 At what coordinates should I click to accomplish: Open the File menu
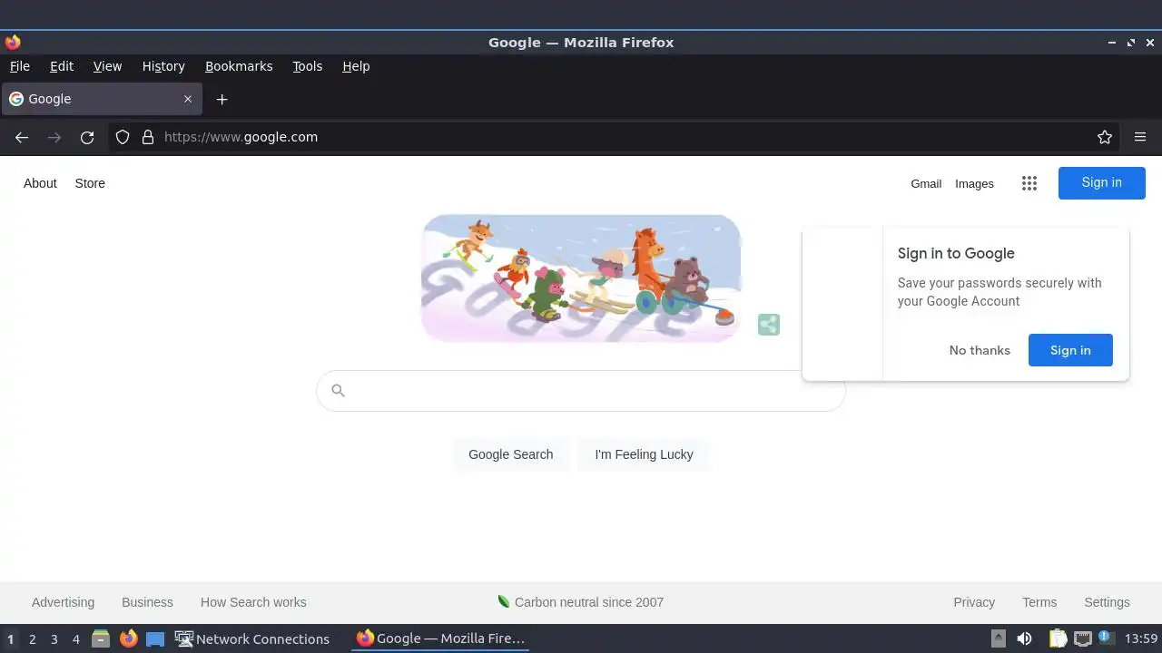click(x=20, y=66)
